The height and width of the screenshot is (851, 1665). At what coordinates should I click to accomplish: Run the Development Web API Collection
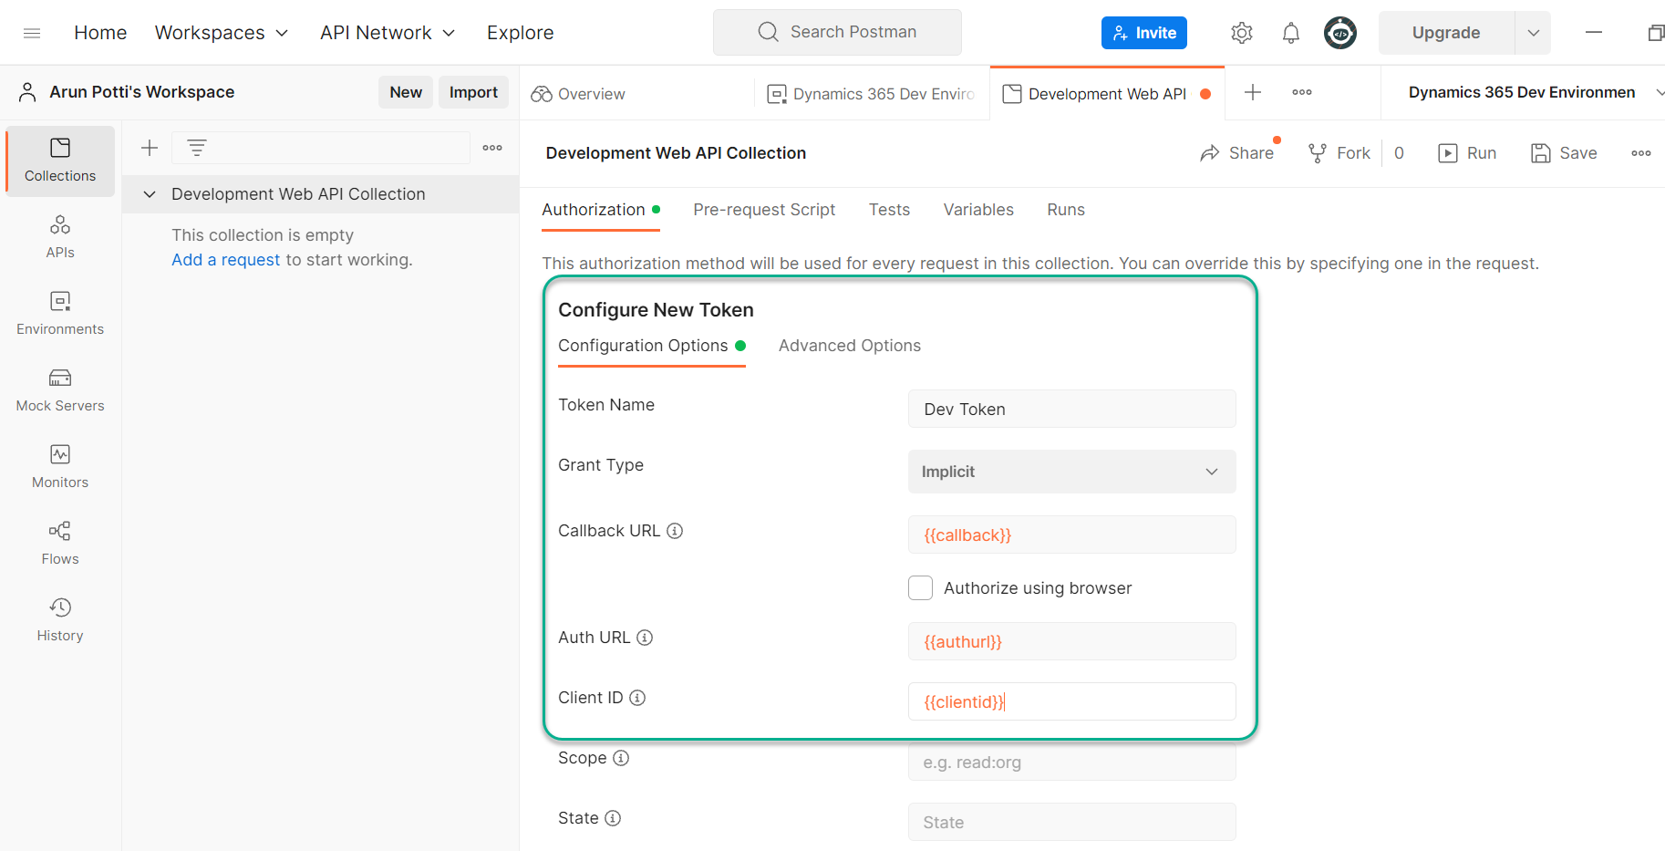coord(1467,152)
